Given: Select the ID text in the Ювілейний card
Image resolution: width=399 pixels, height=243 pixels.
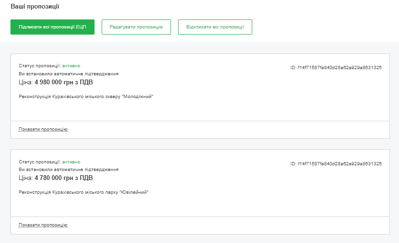Looking at the screenshot, I should point(336,163).
